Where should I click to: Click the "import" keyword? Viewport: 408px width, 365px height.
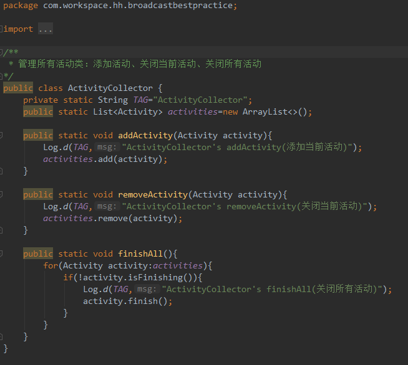coord(18,29)
